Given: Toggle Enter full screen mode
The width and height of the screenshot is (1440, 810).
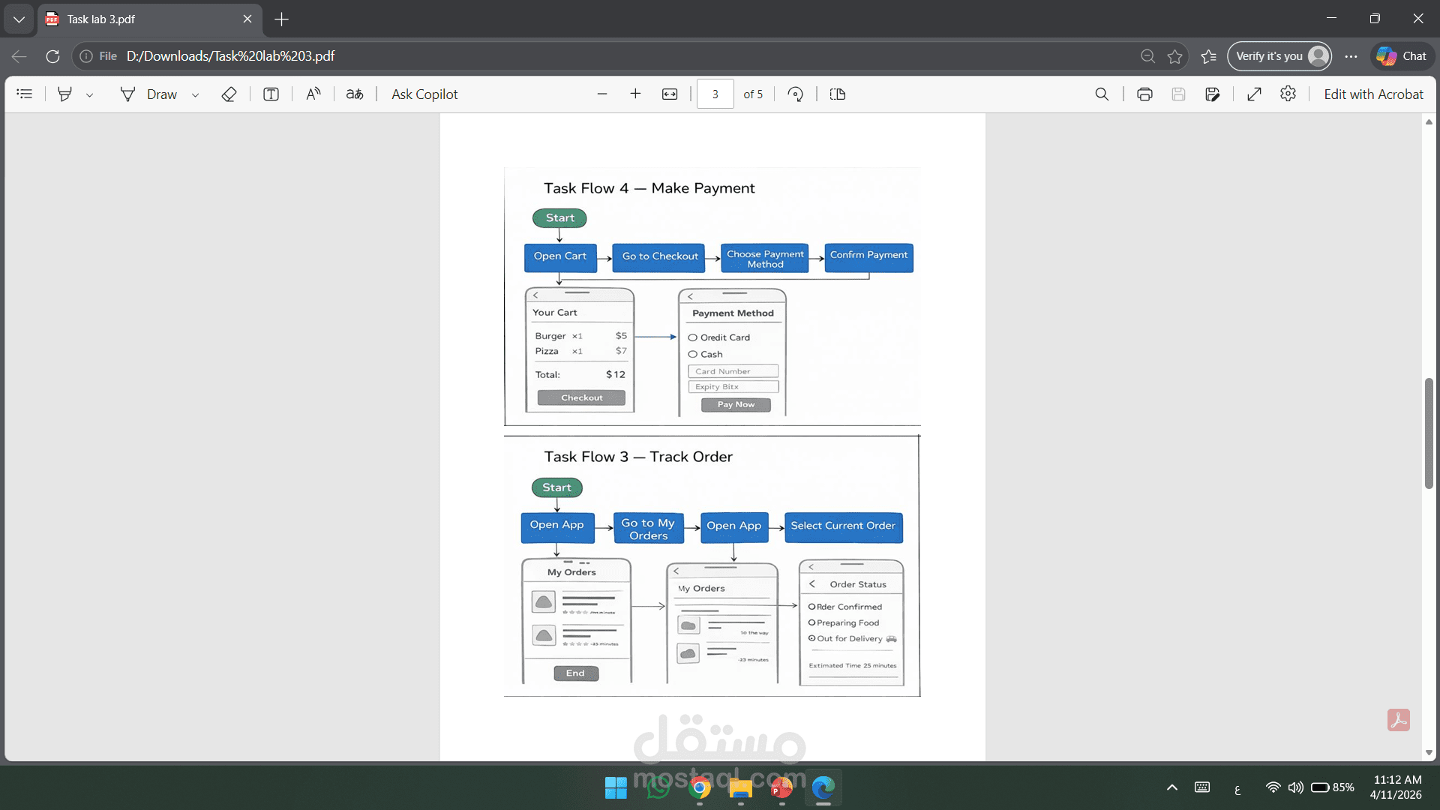Looking at the screenshot, I should [1253, 94].
